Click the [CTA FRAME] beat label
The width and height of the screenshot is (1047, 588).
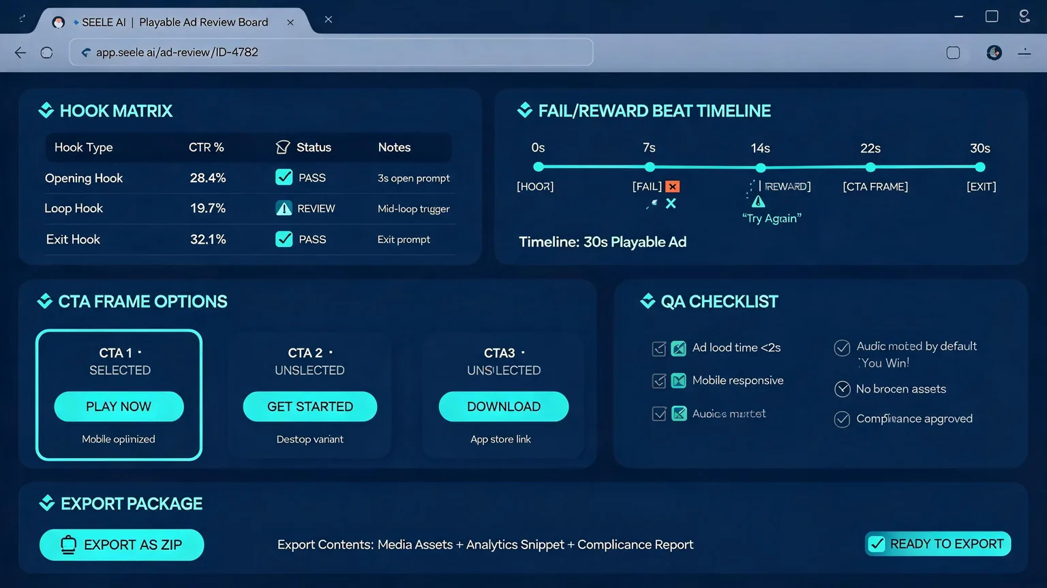point(875,186)
